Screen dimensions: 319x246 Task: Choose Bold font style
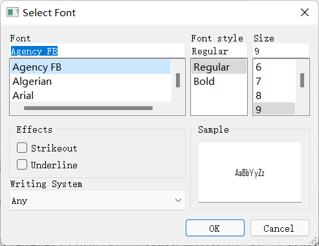tap(219, 82)
